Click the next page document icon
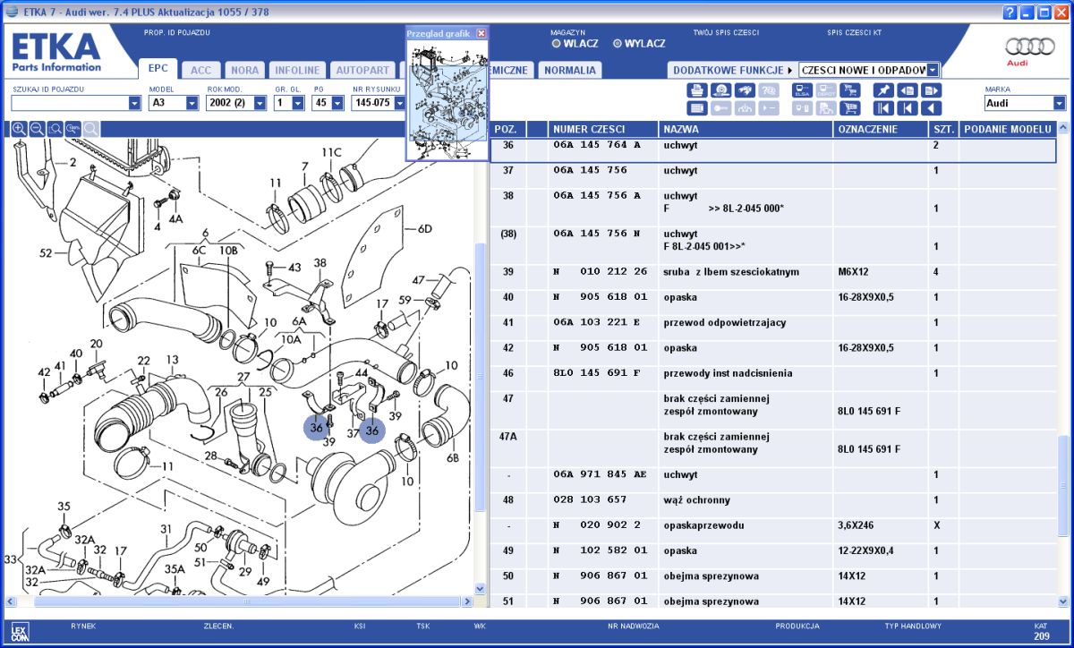The image size is (1074, 648). (931, 90)
